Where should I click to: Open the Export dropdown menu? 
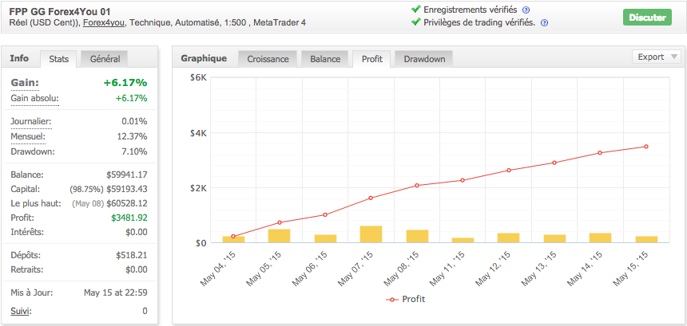pos(657,57)
